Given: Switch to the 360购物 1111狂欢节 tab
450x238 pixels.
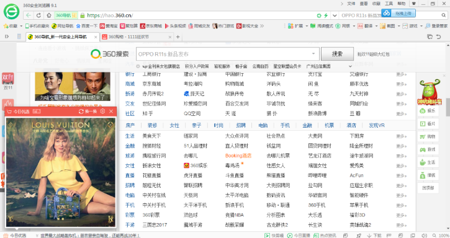Looking at the screenshot, I should 137,37.
